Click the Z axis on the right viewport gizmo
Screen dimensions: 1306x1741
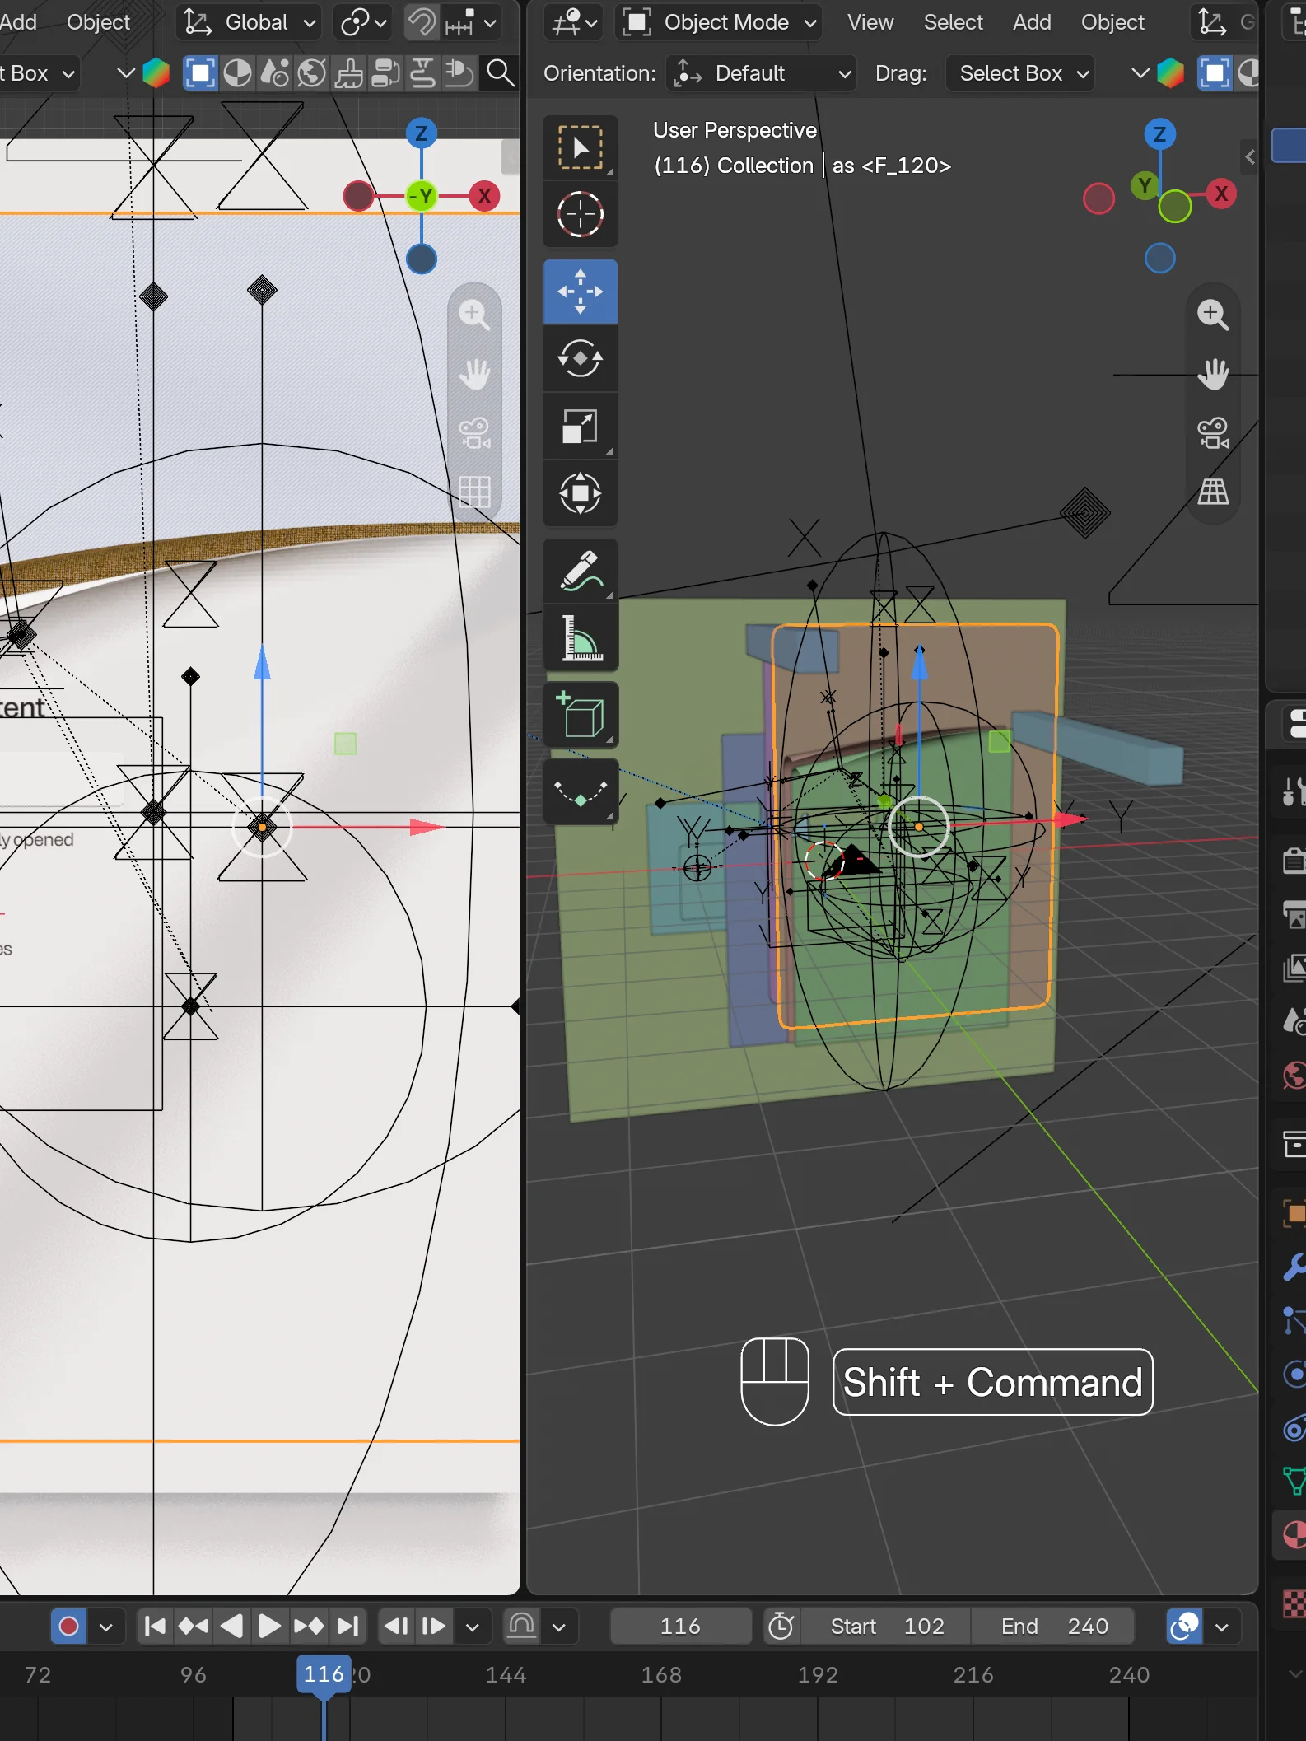coord(1159,133)
